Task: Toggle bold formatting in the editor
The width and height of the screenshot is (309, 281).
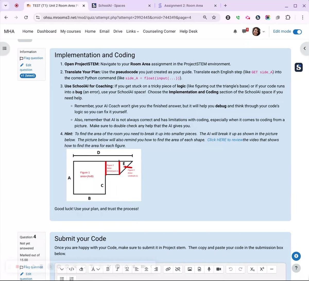Action: coord(108,269)
